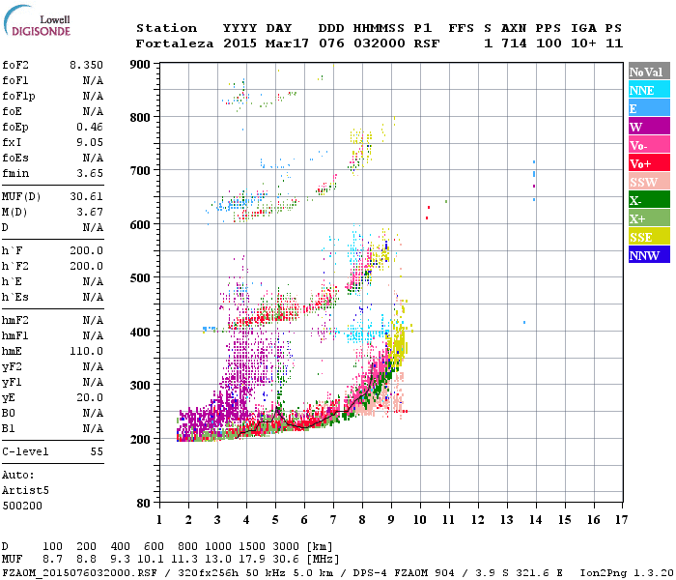The width and height of the screenshot is (676, 580).
Task: Click the FZA0M_2015076032000.RSF file name
Action: pos(80,572)
